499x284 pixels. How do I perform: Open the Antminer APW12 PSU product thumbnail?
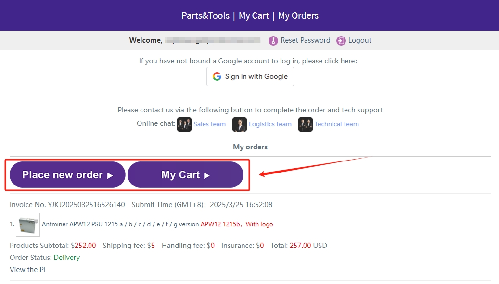(28, 224)
